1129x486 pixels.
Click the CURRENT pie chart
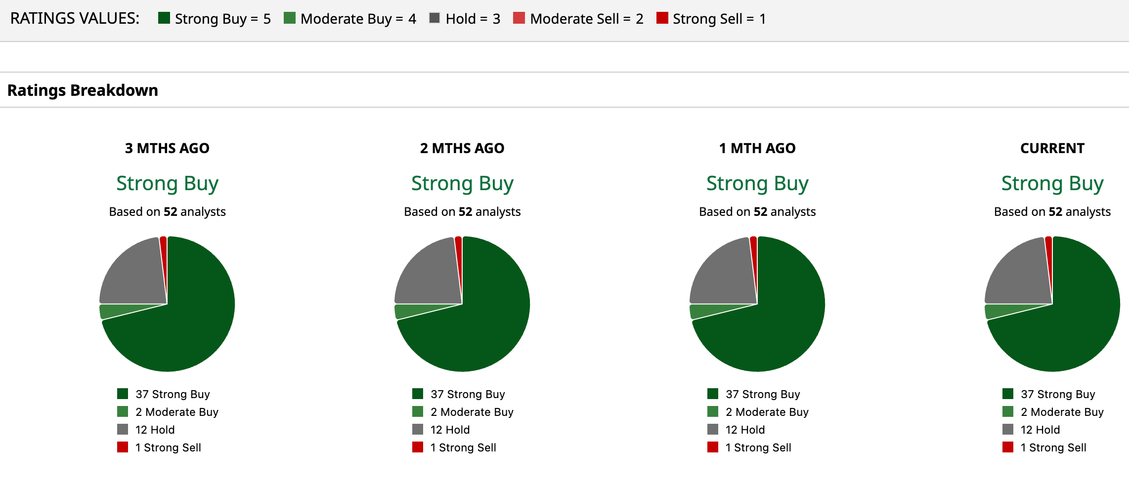pos(1052,304)
